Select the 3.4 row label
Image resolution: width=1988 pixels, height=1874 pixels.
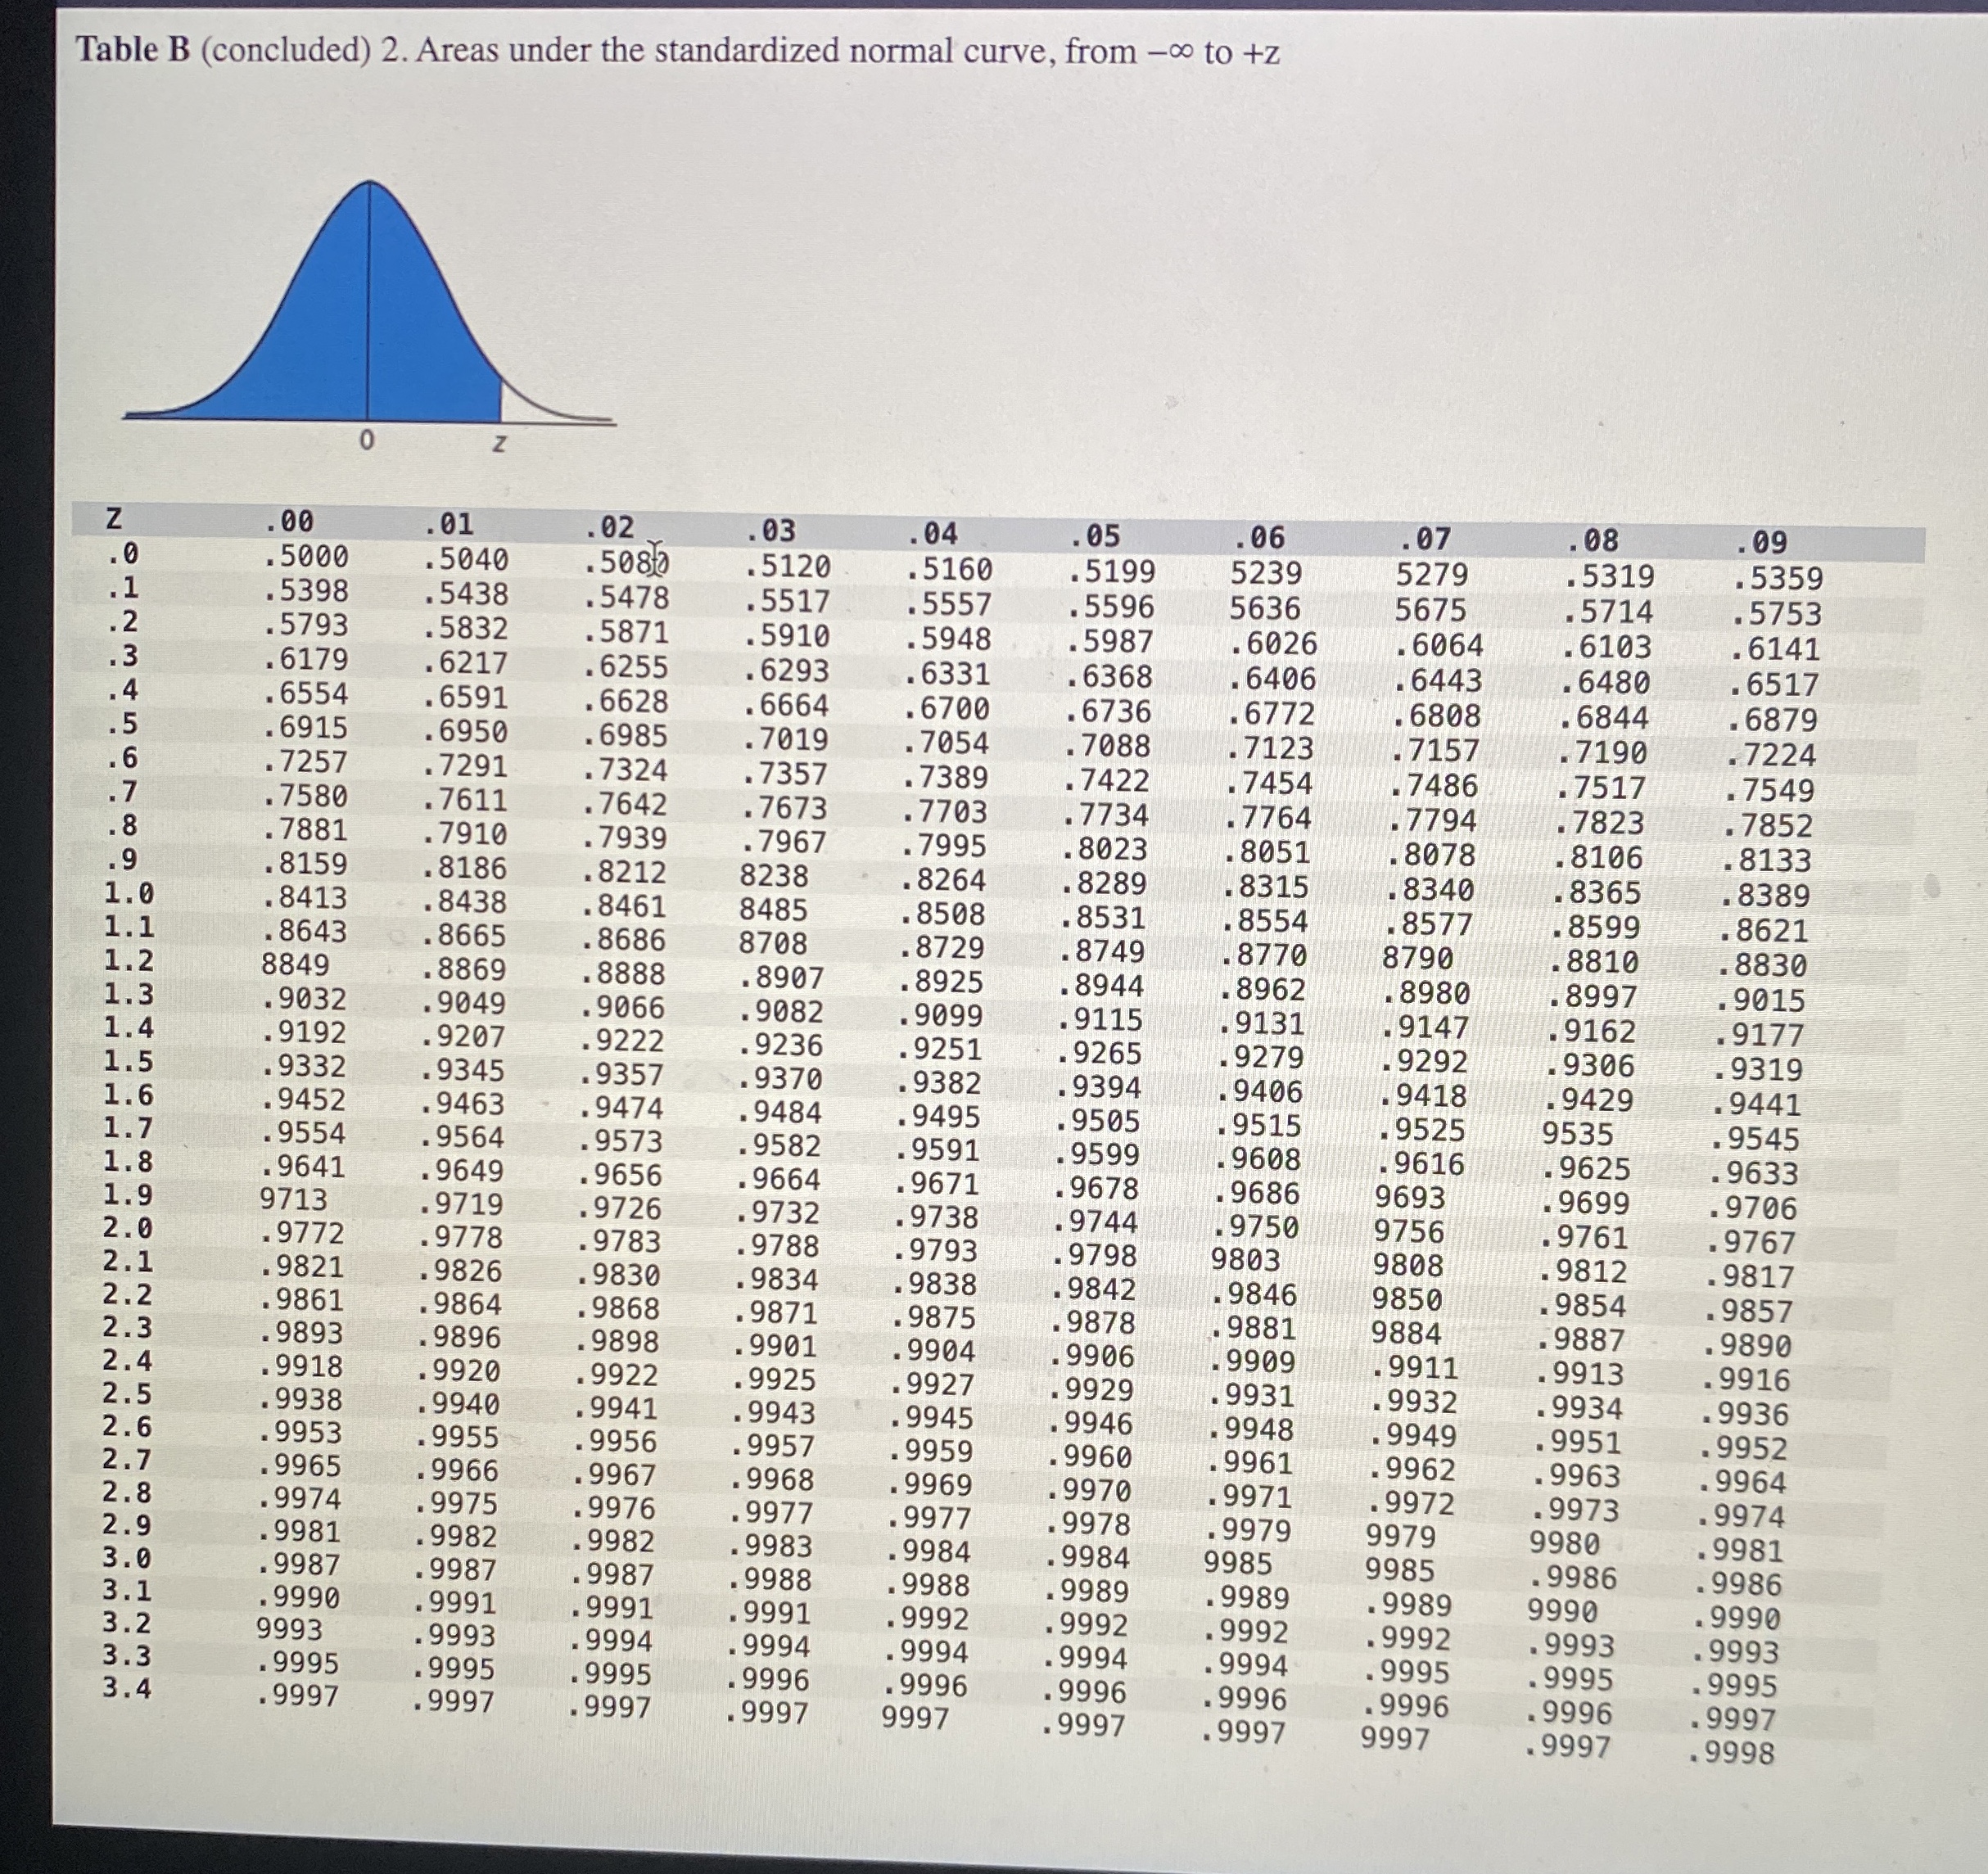[128, 1688]
